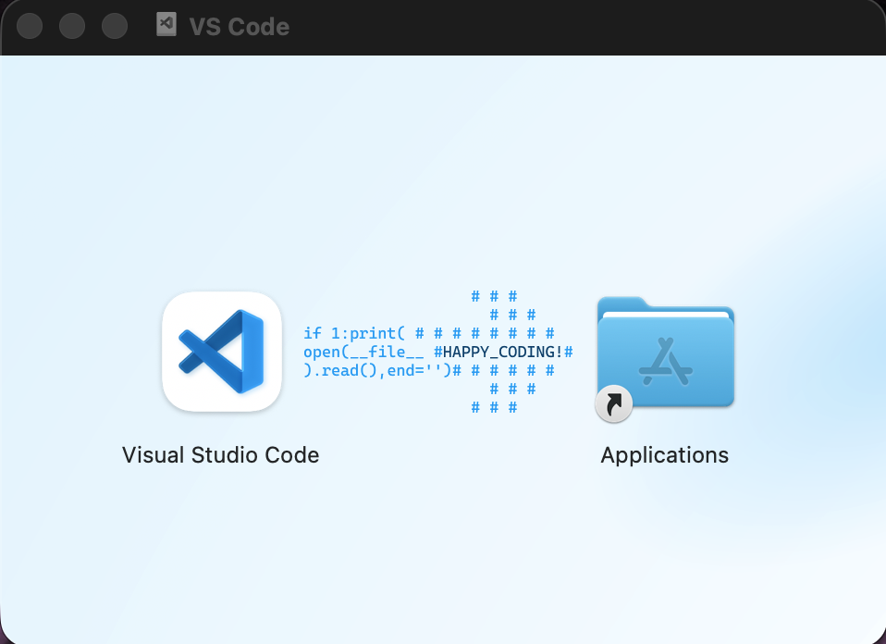Viewport: 886px width, 644px height.
Task: Minimize the VS Code installer window
Action: [x=72, y=26]
